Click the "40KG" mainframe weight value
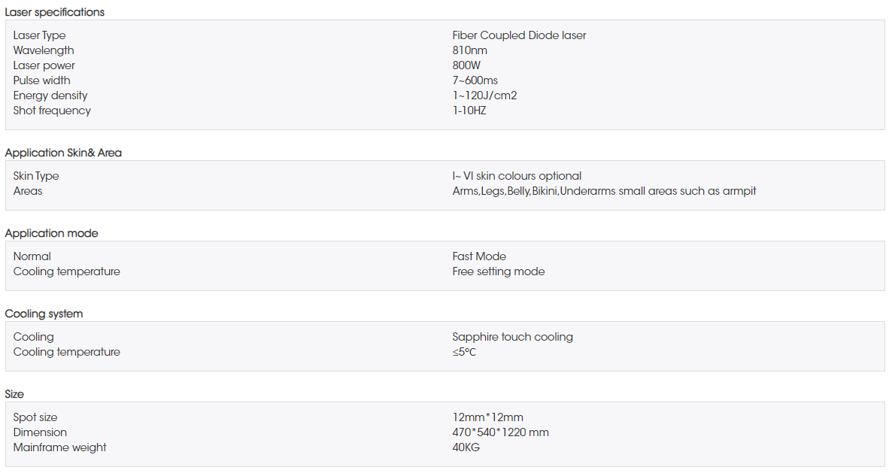Screen dimensions: 892x473 tap(466, 447)
